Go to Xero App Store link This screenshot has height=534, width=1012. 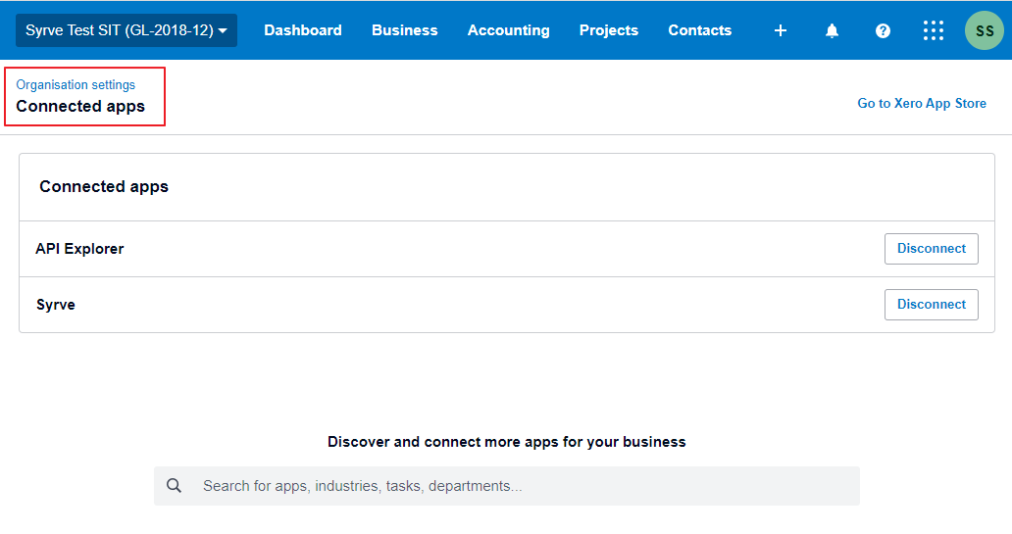click(922, 103)
